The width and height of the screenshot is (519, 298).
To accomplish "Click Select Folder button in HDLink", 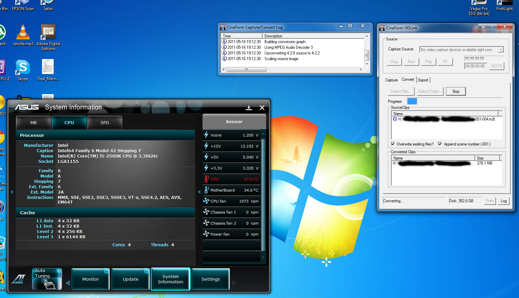I will click(x=430, y=91).
